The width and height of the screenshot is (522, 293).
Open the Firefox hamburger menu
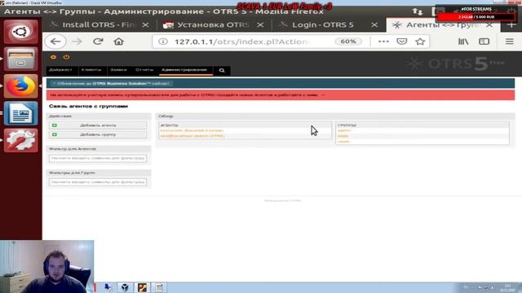coord(509,42)
